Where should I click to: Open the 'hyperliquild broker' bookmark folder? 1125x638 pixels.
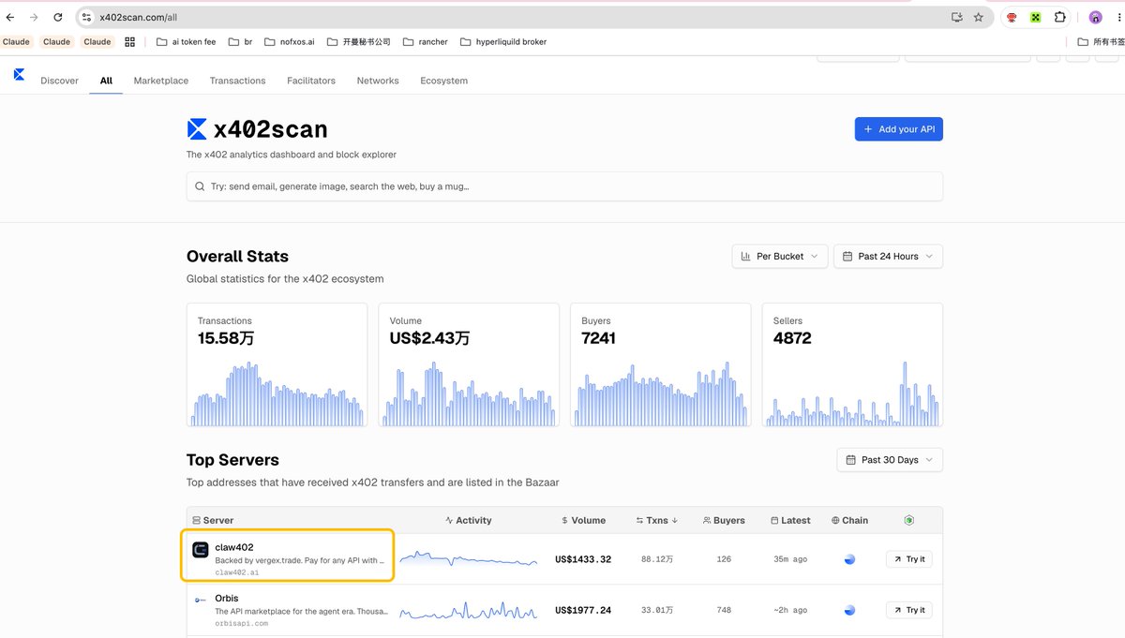[503, 41]
